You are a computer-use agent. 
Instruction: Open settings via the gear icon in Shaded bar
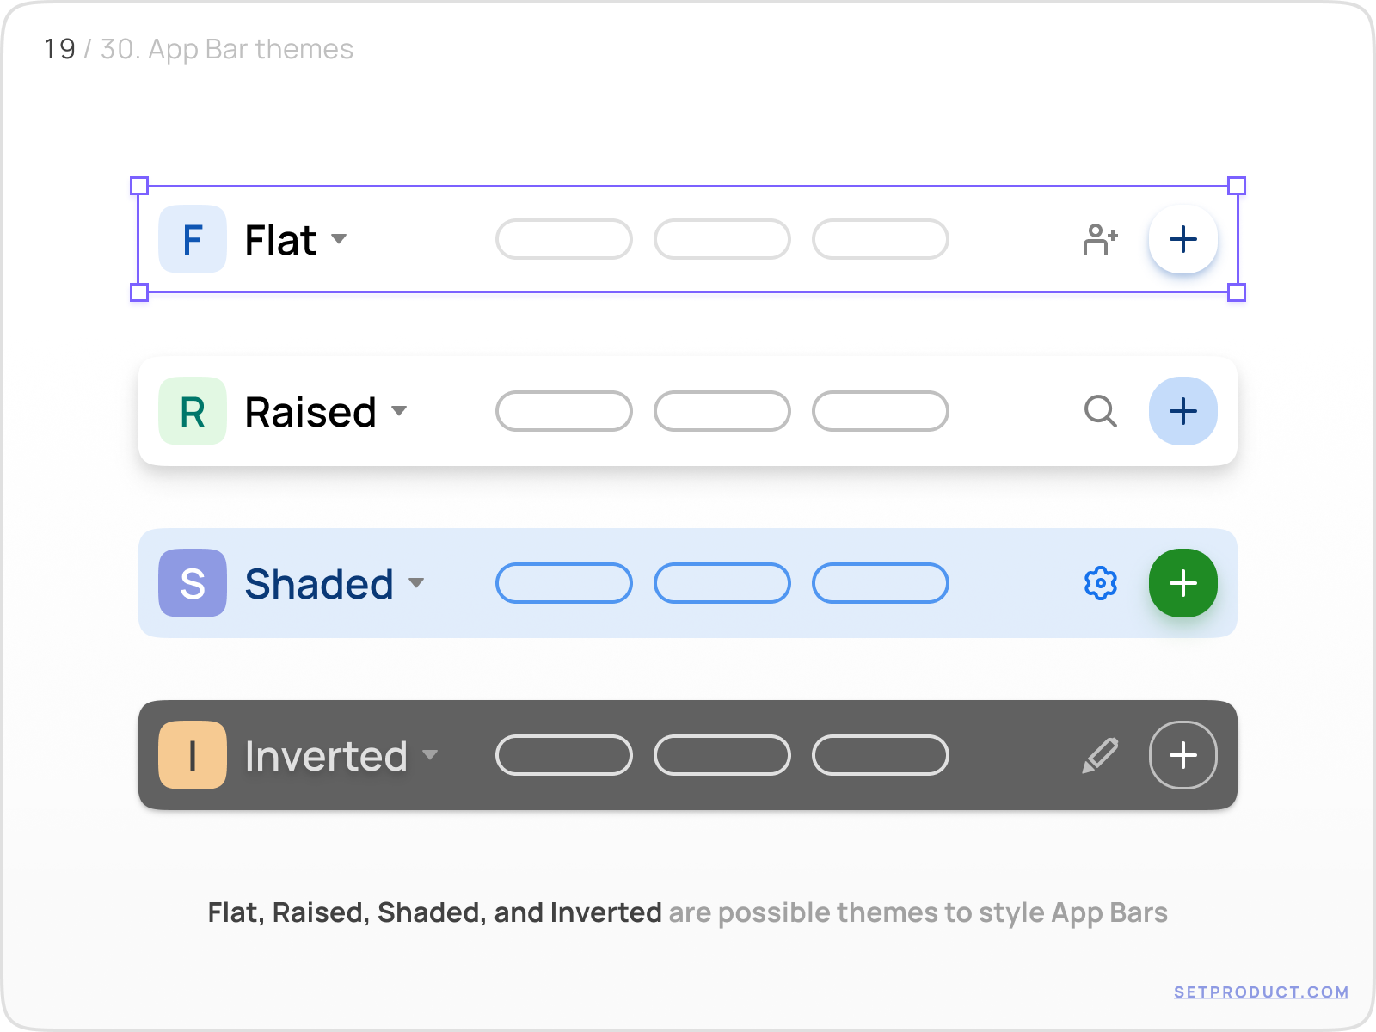1100,583
